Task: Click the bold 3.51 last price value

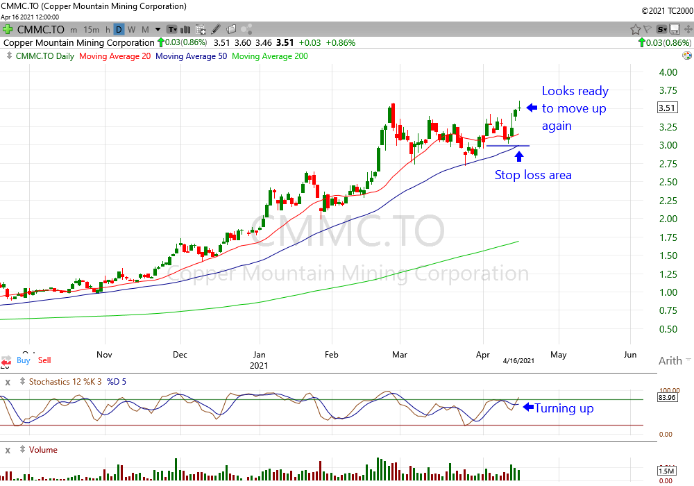Action: (x=285, y=42)
